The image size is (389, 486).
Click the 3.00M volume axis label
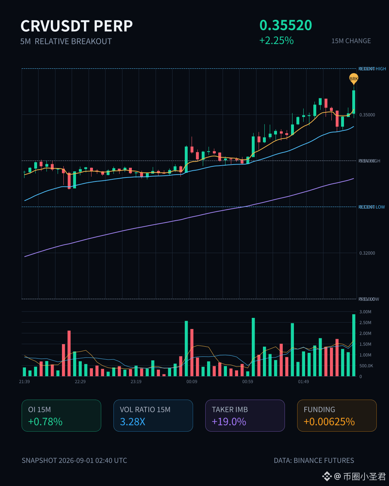(x=365, y=312)
